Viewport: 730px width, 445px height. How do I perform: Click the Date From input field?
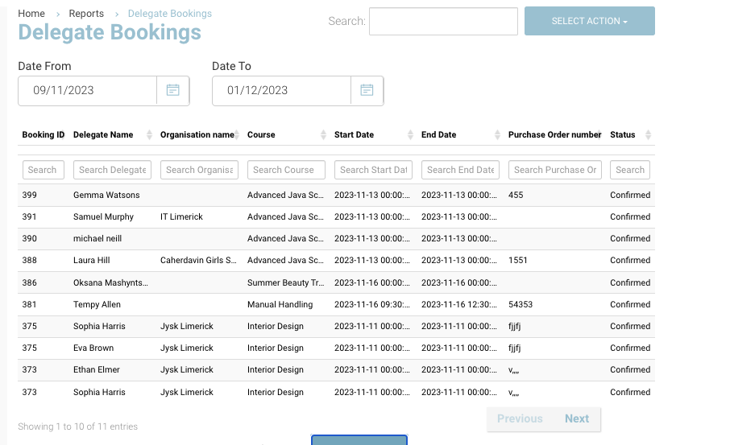pos(87,90)
